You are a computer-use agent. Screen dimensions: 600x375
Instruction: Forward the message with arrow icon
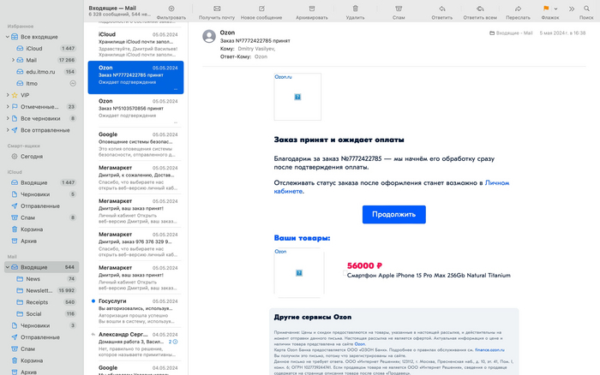[x=518, y=9]
